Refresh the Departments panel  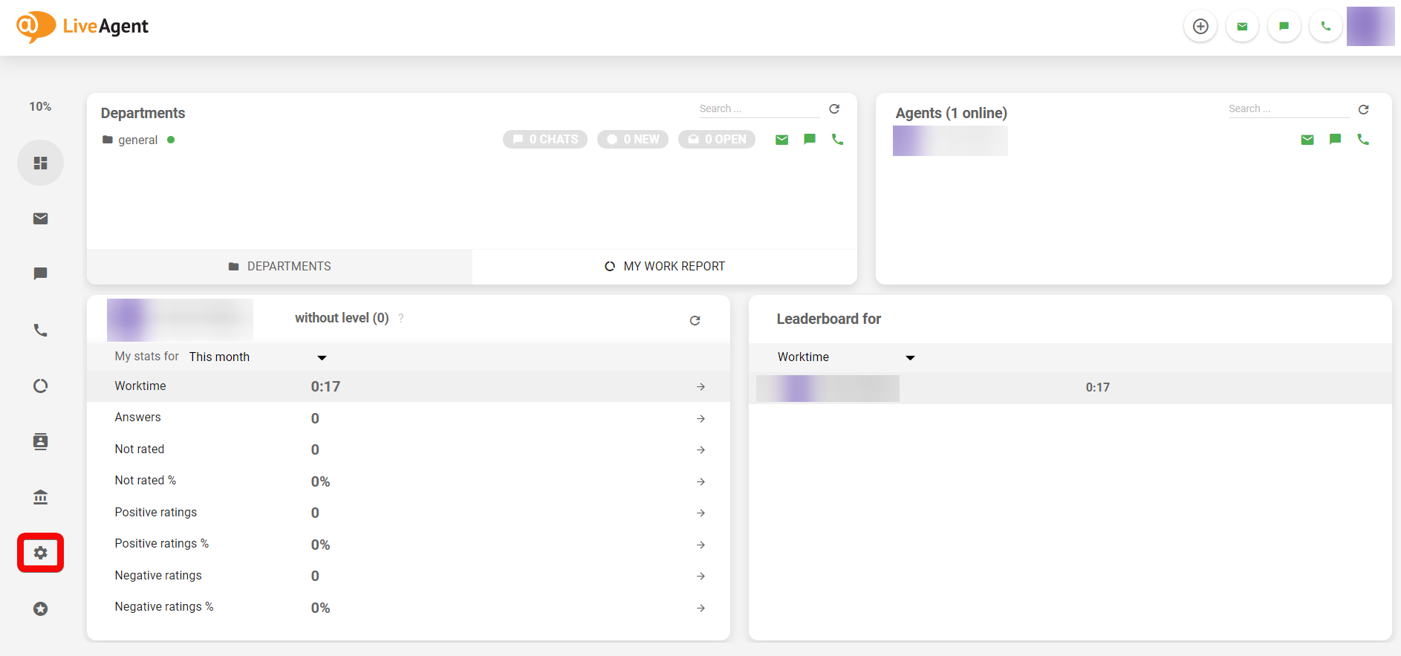tap(834, 109)
